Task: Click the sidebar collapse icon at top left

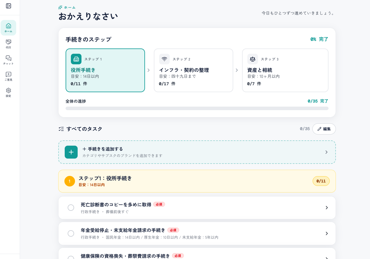Action: pos(8,5)
